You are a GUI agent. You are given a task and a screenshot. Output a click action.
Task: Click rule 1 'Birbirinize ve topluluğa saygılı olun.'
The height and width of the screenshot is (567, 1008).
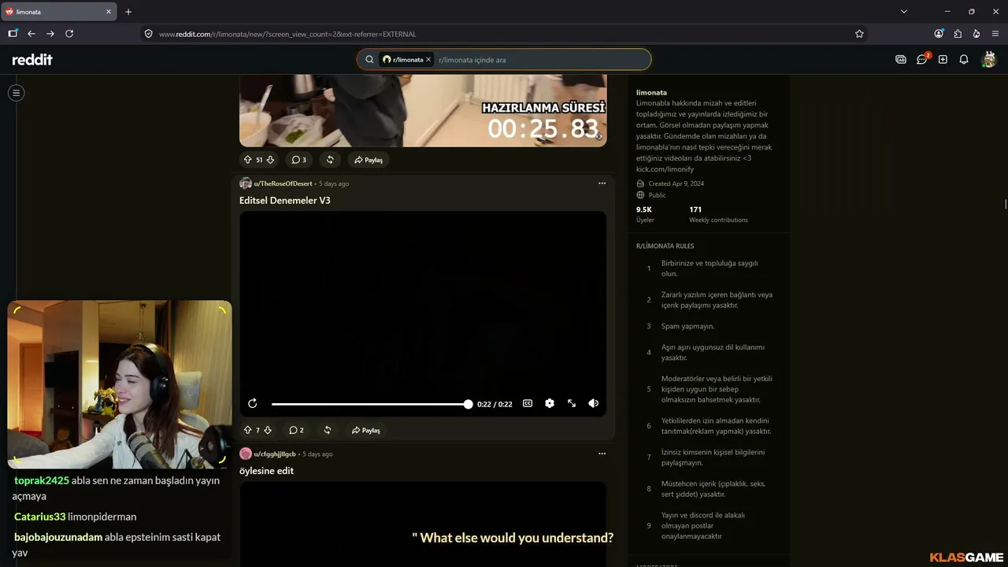click(710, 269)
